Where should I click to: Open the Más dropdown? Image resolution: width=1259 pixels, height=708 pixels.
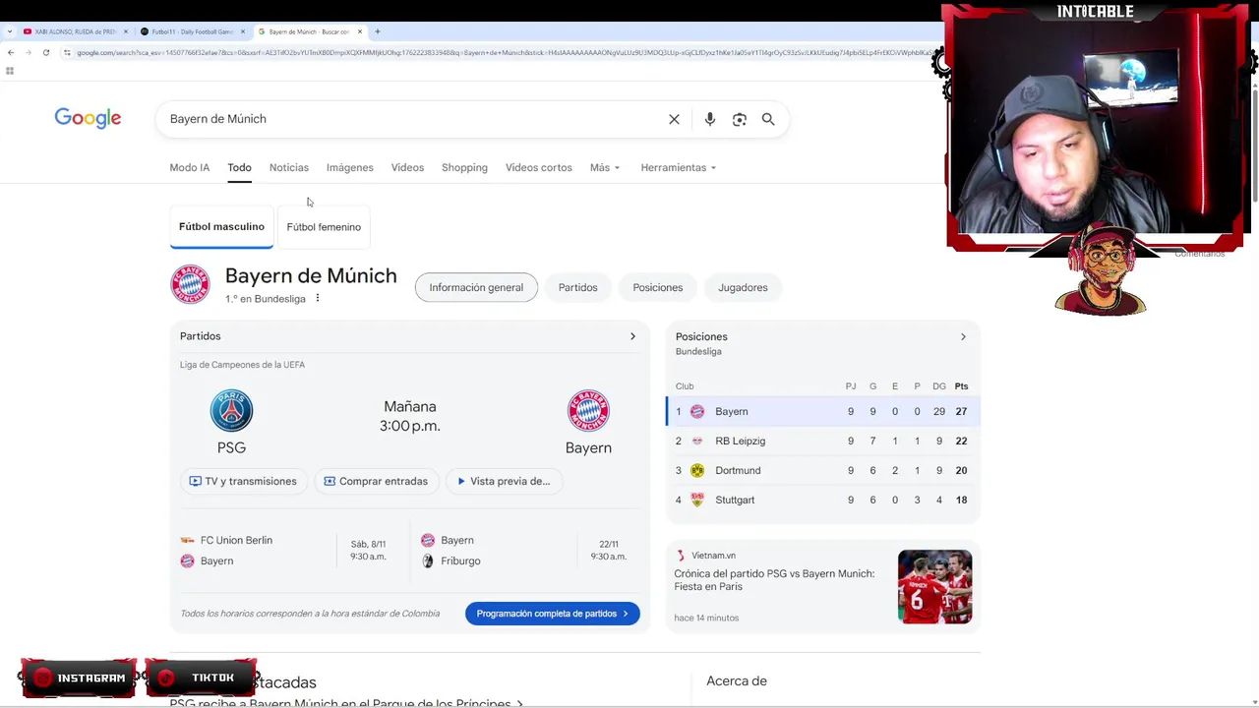[605, 167]
